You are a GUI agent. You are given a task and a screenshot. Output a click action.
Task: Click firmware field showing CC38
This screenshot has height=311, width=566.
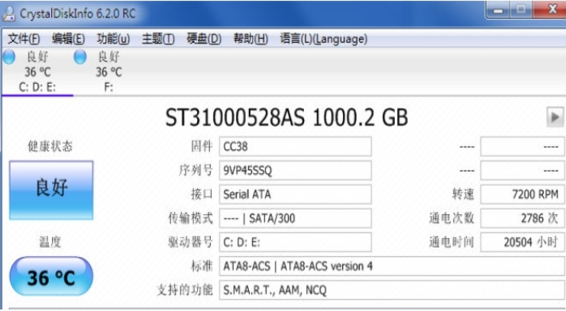(x=296, y=146)
